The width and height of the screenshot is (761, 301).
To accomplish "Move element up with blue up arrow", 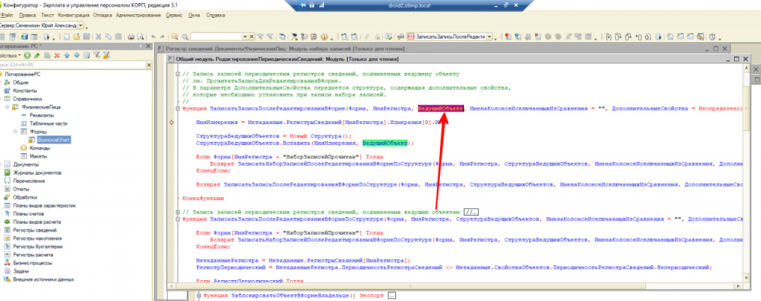I will [x=65, y=55].
